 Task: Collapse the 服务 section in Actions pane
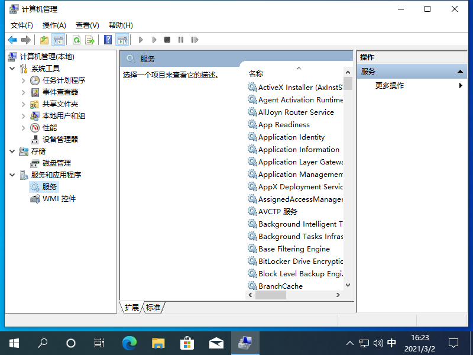460,70
